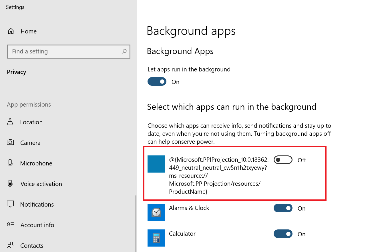This screenshot has height=252, width=390.
Task: Click the Find a setting search box
Action: click(69, 51)
